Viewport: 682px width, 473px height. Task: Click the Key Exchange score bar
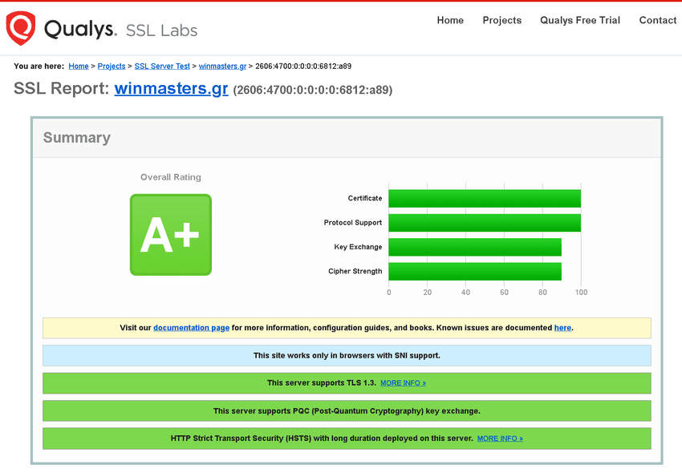point(475,248)
